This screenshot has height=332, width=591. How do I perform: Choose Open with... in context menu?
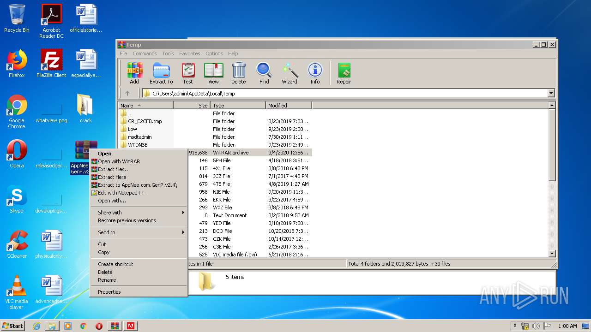(139, 201)
